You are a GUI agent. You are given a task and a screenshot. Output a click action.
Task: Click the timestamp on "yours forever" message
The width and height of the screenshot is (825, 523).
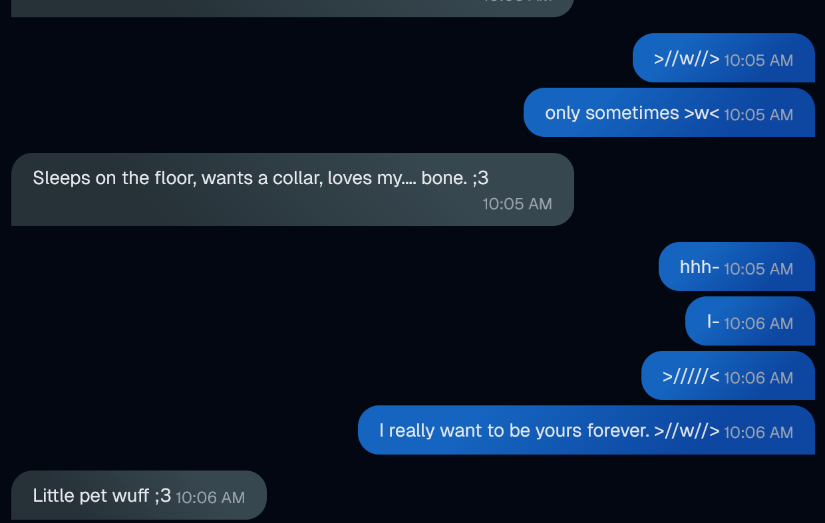(x=758, y=433)
